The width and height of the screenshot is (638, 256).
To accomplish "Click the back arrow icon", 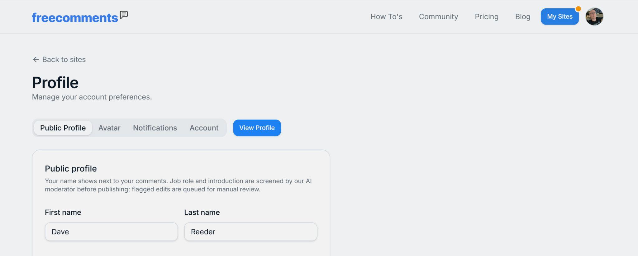I will [36, 59].
